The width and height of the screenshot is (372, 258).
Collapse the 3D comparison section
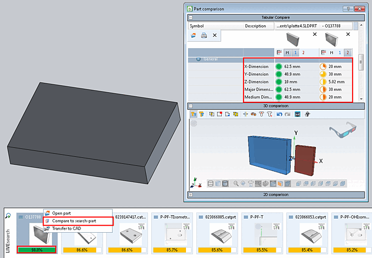(190, 106)
